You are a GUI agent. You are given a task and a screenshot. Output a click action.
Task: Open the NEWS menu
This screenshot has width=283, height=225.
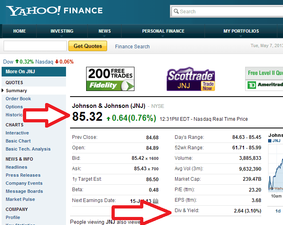(x=105, y=31)
